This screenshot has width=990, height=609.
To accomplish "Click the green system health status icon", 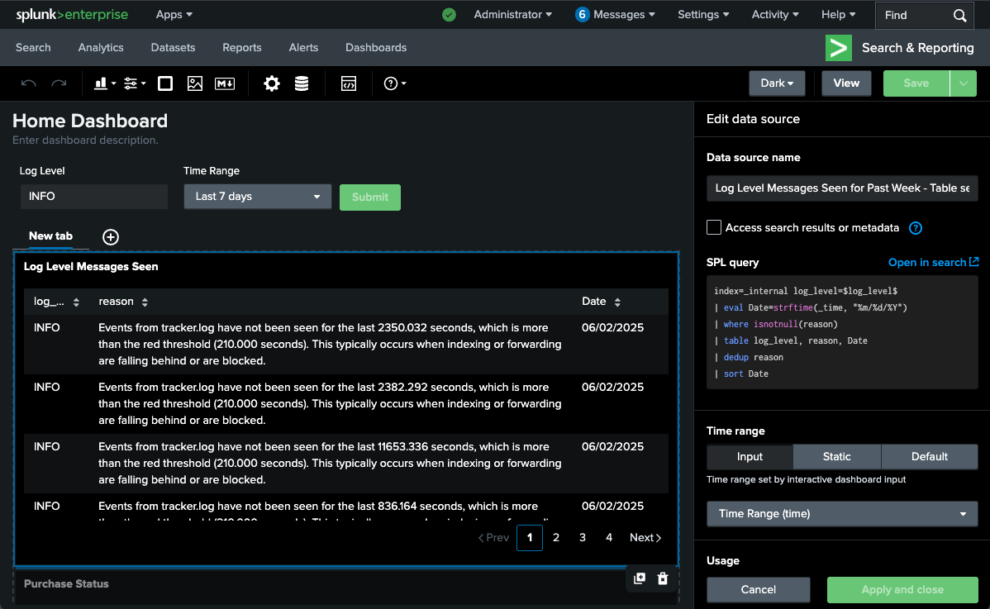I will pos(449,15).
